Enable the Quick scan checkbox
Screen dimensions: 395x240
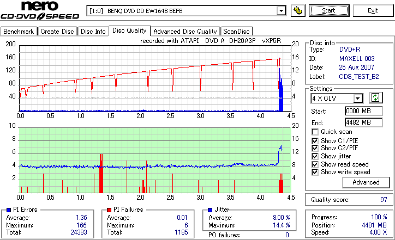pos(315,132)
